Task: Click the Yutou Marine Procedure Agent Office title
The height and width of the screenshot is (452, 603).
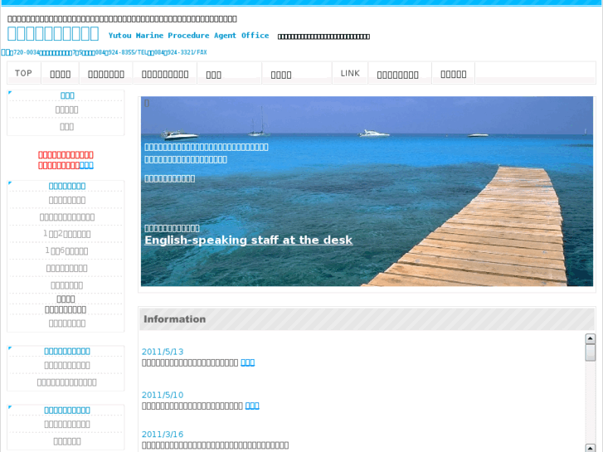Action: [188, 36]
